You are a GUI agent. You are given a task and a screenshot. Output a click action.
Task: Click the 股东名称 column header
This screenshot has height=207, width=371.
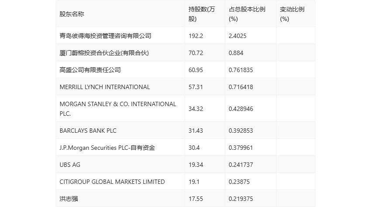[72, 14]
